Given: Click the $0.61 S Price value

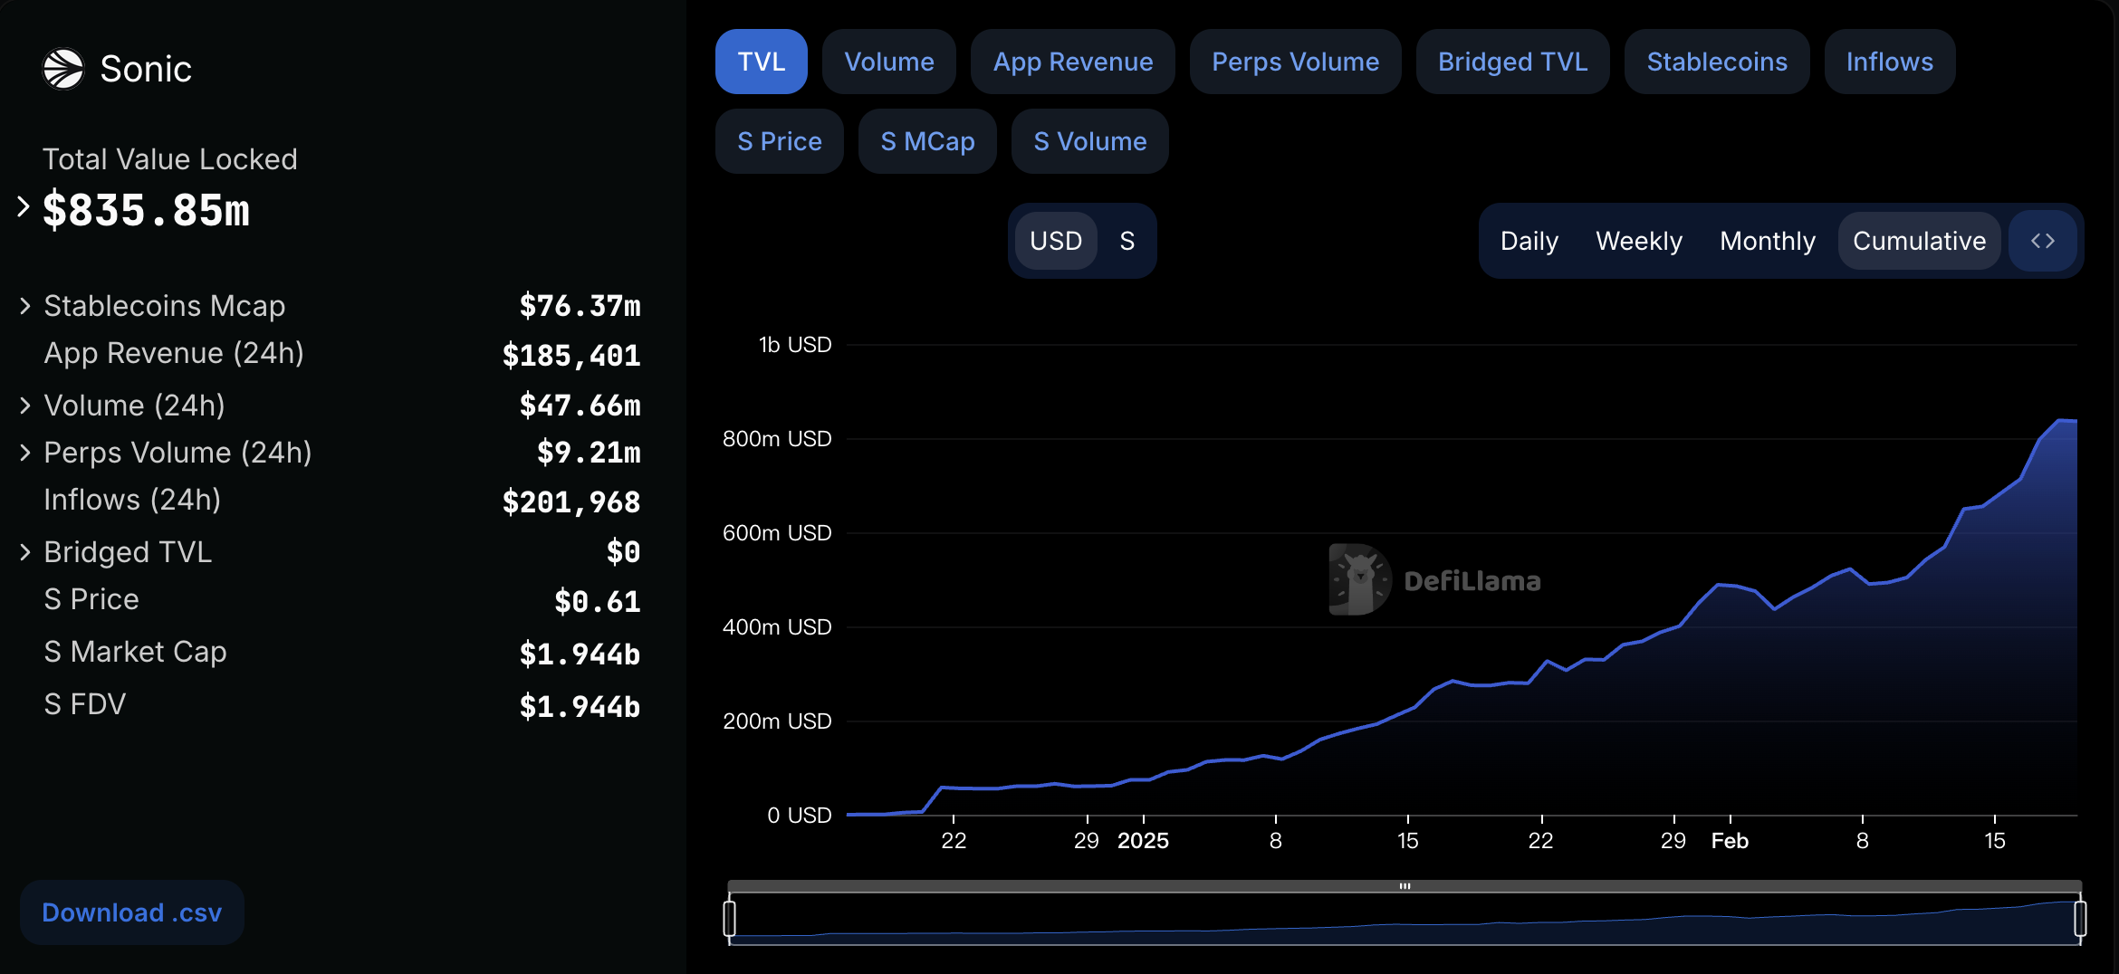Looking at the screenshot, I should click(x=597, y=601).
